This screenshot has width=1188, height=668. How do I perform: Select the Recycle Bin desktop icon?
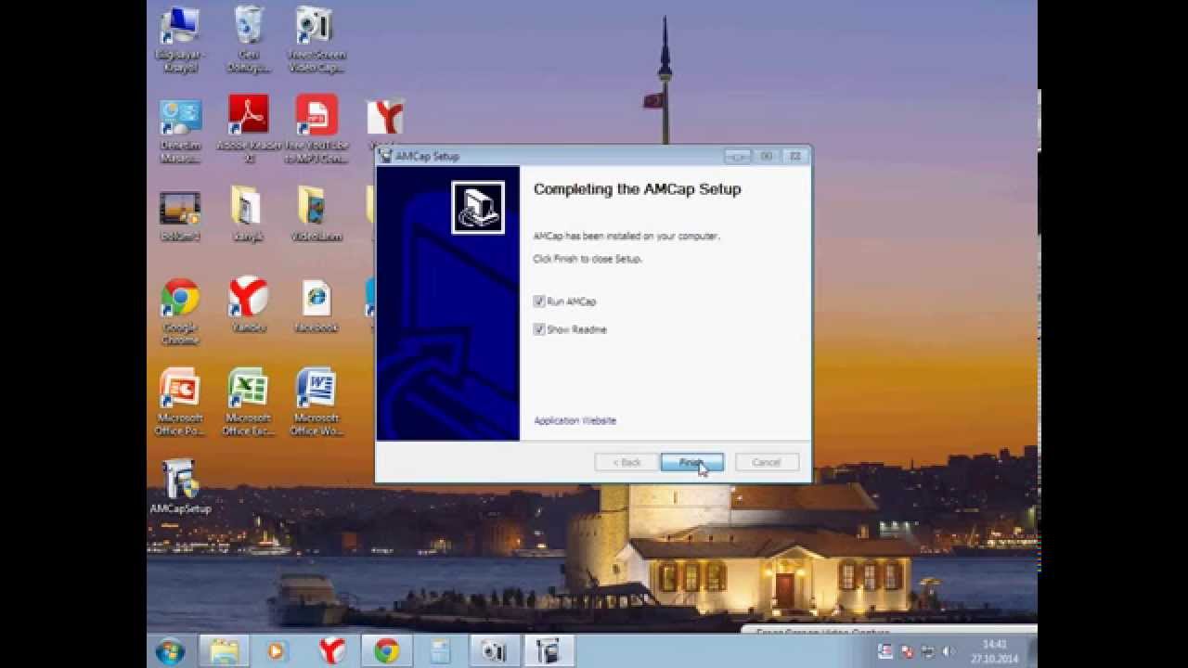pyautogui.click(x=248, y=41)
